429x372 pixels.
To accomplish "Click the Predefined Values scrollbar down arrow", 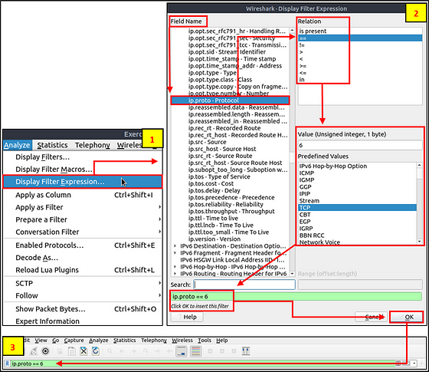I will 420,242.
